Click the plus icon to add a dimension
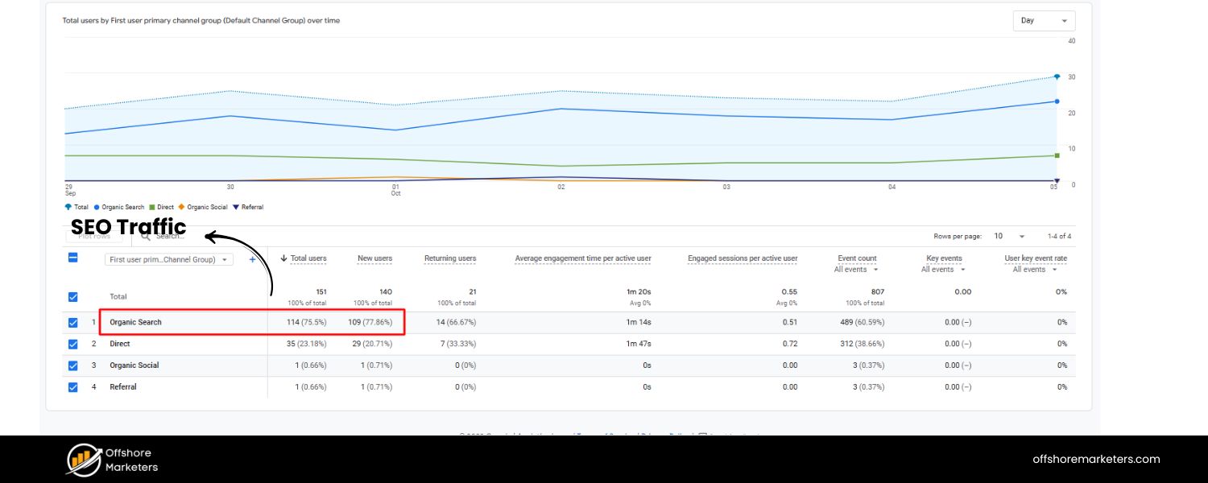This screenshot has height=483, width=1208. (252, 259)
